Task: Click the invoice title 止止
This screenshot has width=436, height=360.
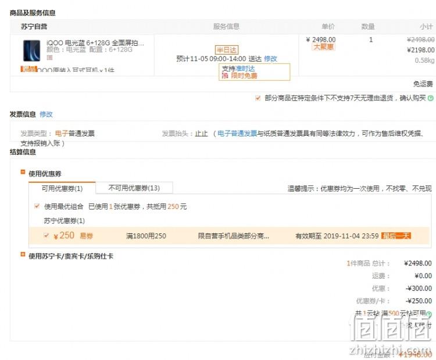Action: pyautogui.click(x=201, y=134)
